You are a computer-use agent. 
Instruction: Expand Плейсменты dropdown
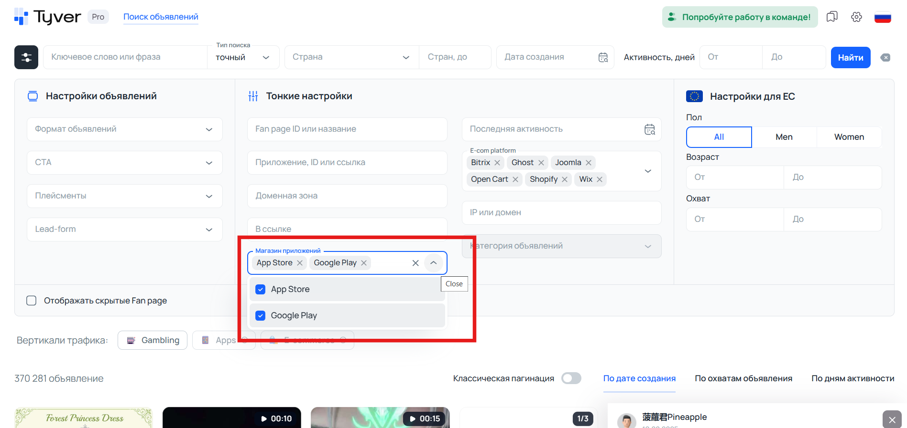tap(125, 196)
